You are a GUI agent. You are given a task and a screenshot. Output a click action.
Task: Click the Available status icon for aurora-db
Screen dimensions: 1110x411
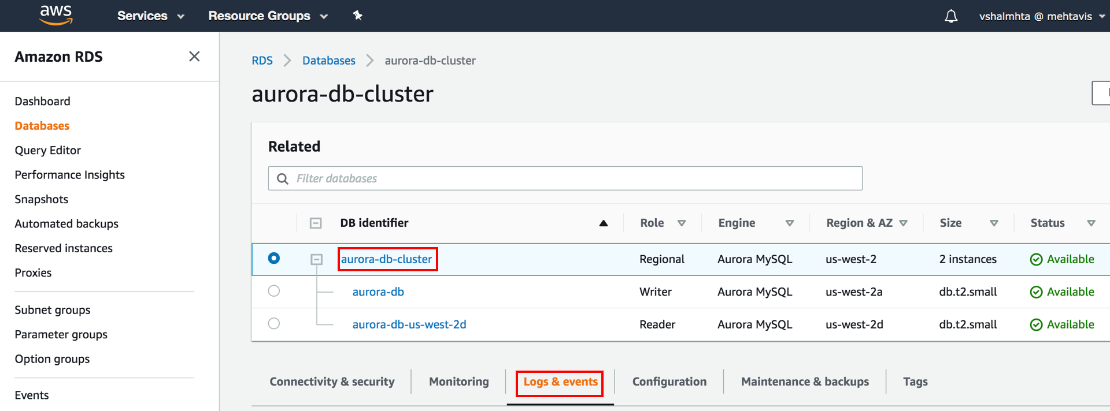click(1036, 292)
